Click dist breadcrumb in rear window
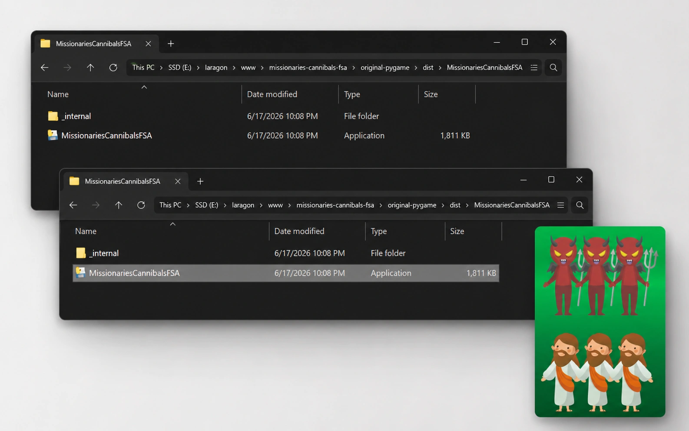Image resolution: width=689 pixels, height=431 pixels. pos(428,67)
